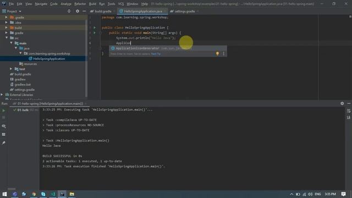This screenshot has height=198, width=352.
Task: Collapse the main folder
Action: (11, 43)
